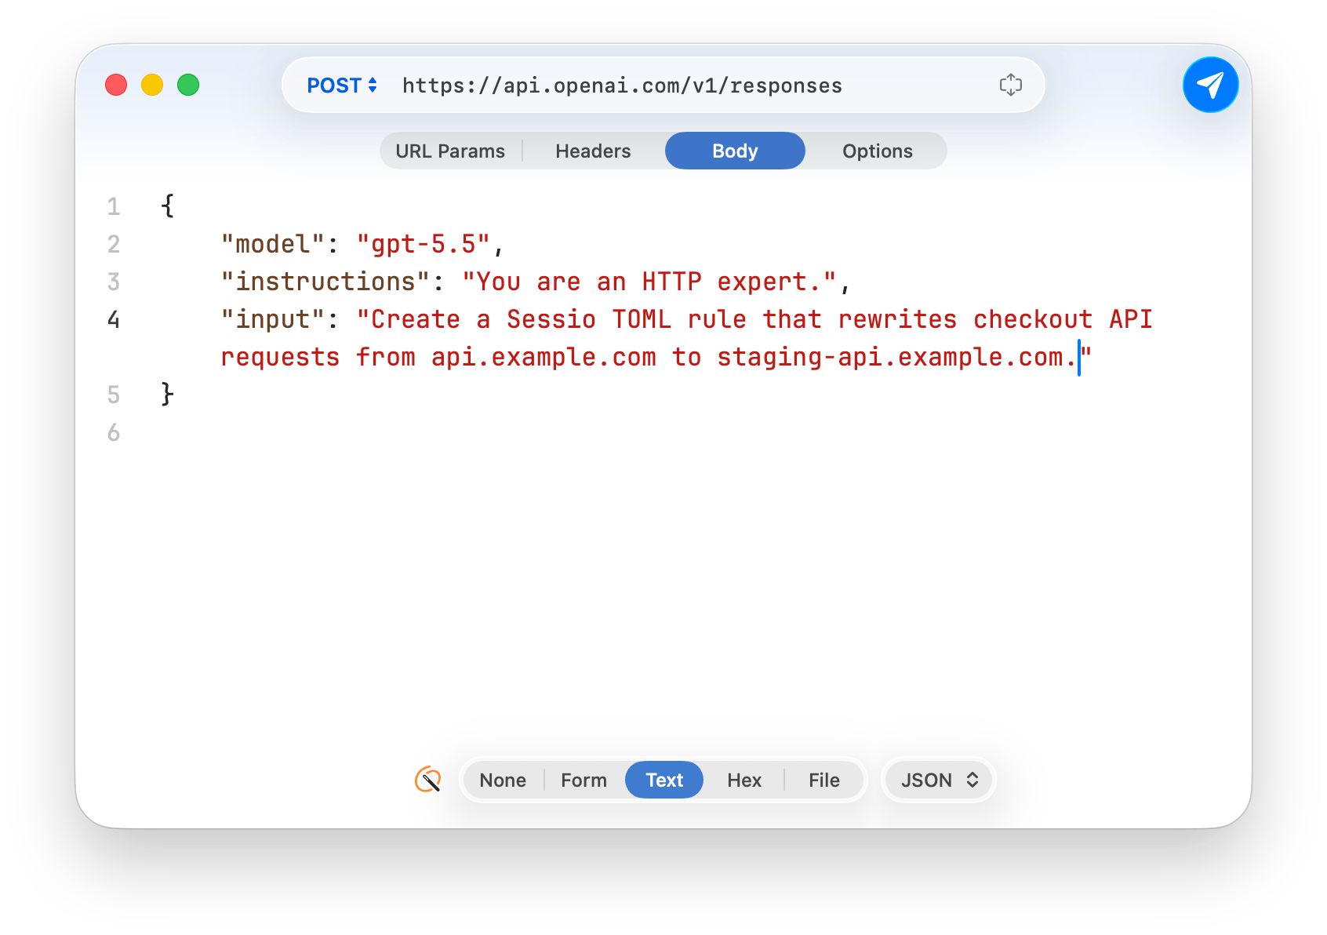Click the text staging-api.example.com in the body
The height and width of the screenshot is (935, 1327).
click(x=891, y=357)
